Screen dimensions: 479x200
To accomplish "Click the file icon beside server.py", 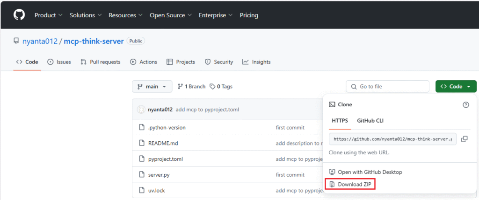I will pyautogui.click(x=141, y=175).
